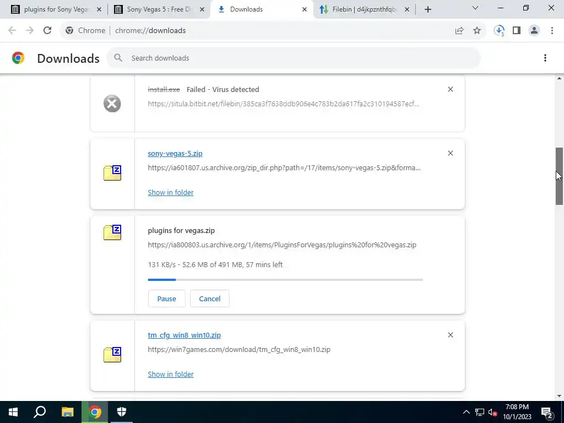Cancel the plugins for vegas.zip download
This screenshot has width=564, height=423.
pos(210,299)
